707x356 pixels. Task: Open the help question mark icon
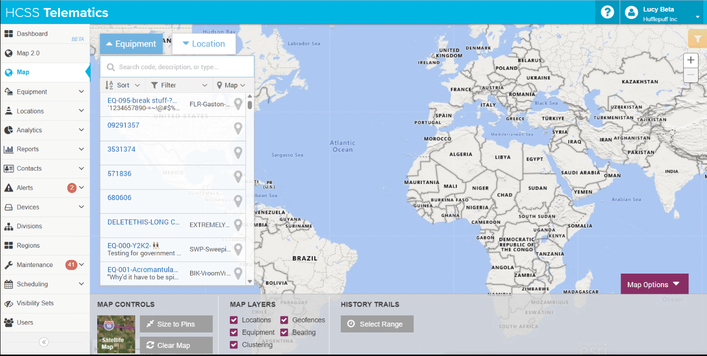[607, 12]
